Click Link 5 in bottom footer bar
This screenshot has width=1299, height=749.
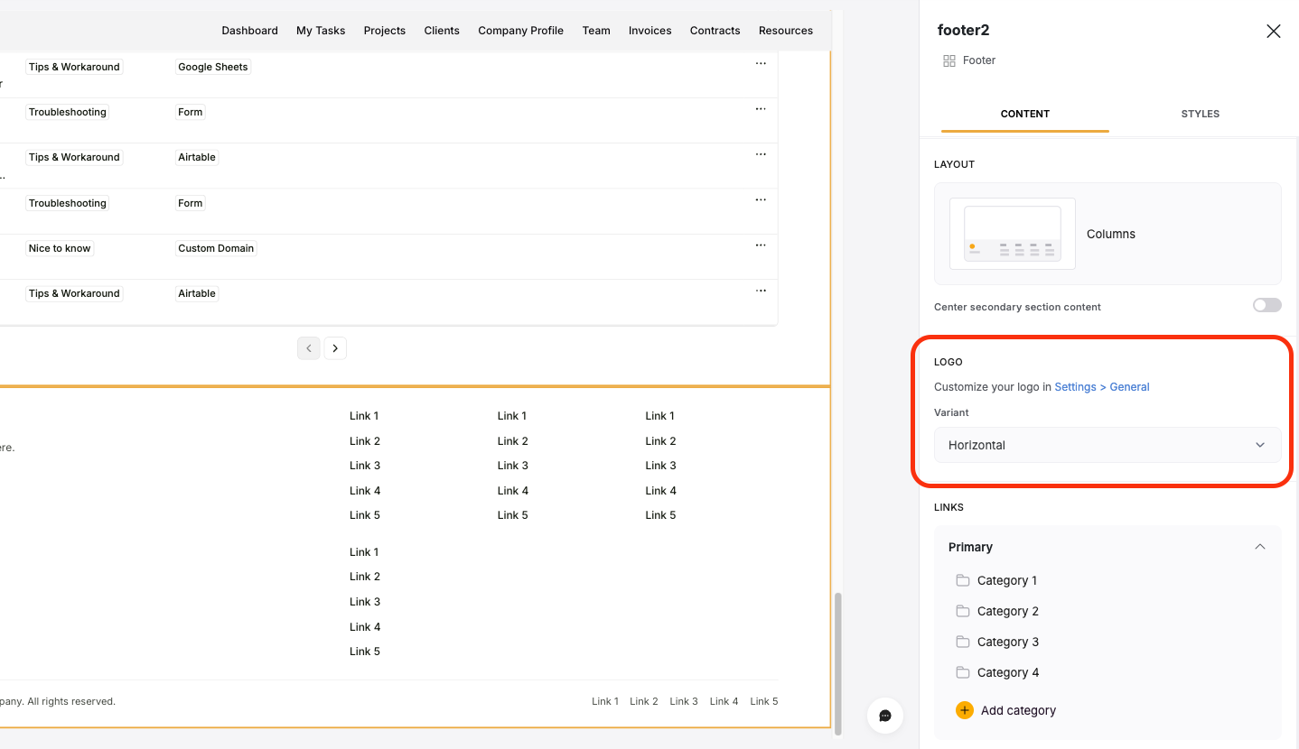coord(763,701)
